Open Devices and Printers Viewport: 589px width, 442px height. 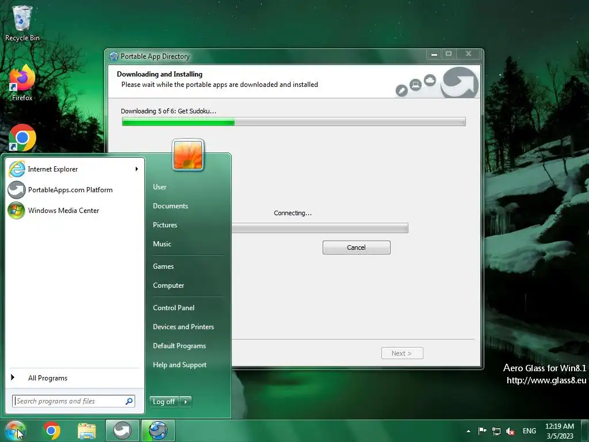pos(183,327)
